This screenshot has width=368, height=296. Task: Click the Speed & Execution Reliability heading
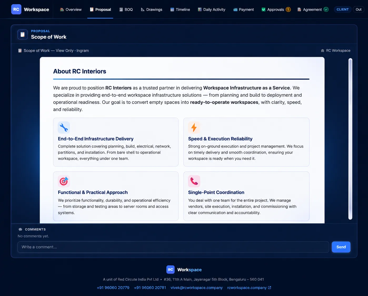pyautogui.click(x=220, y=139)
